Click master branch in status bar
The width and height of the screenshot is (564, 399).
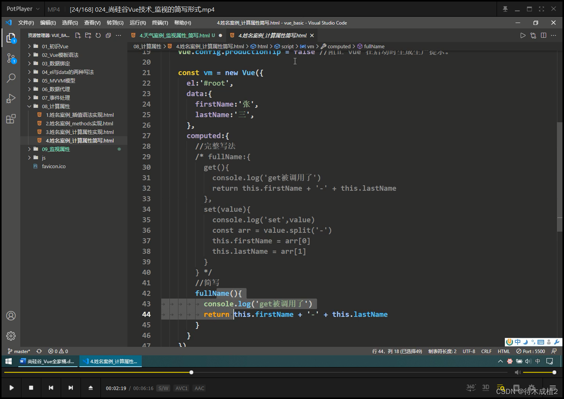point(19,351)
